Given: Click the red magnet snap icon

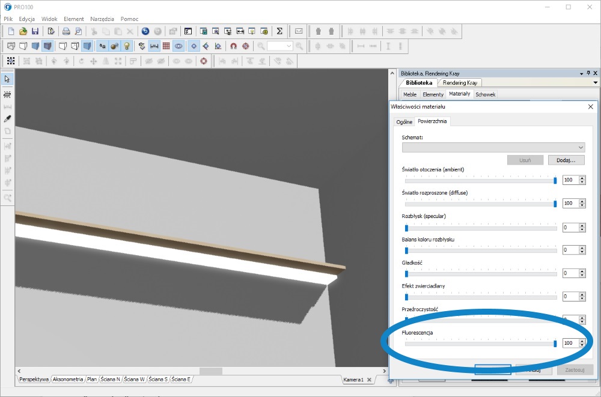Looking at the screenshot, I should point(233,46).
